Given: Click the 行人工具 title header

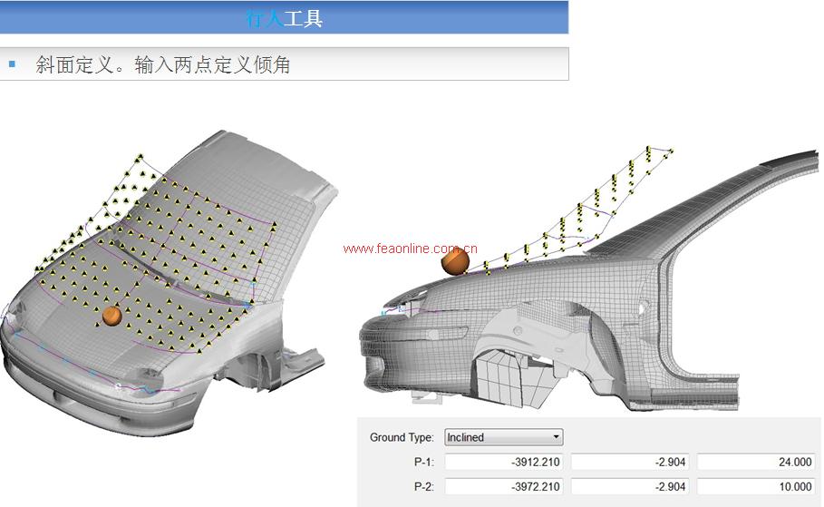Looking at the screenshot, I should point(284,17).
